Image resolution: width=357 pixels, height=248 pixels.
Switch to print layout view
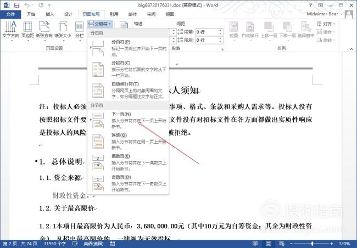click(x=269, y=244)
